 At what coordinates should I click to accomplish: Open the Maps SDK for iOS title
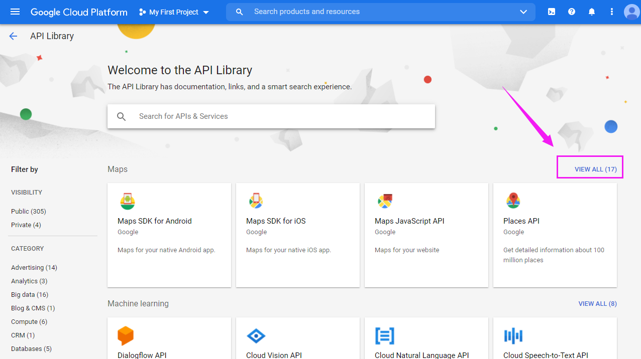(276, 221)
